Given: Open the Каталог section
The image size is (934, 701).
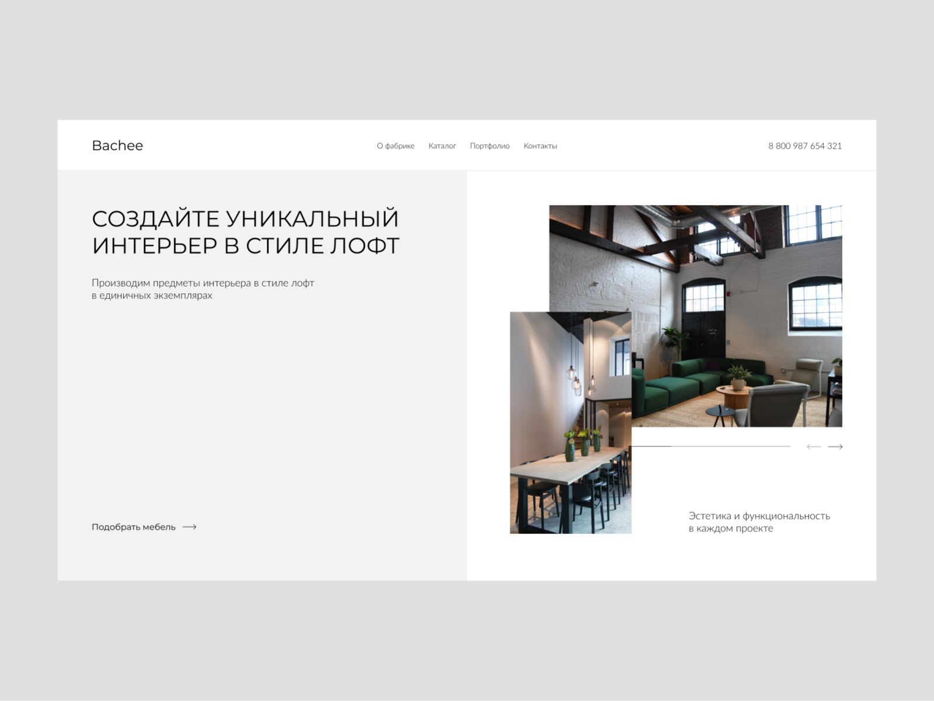Looking at the screenshot, I should (442, 145).
